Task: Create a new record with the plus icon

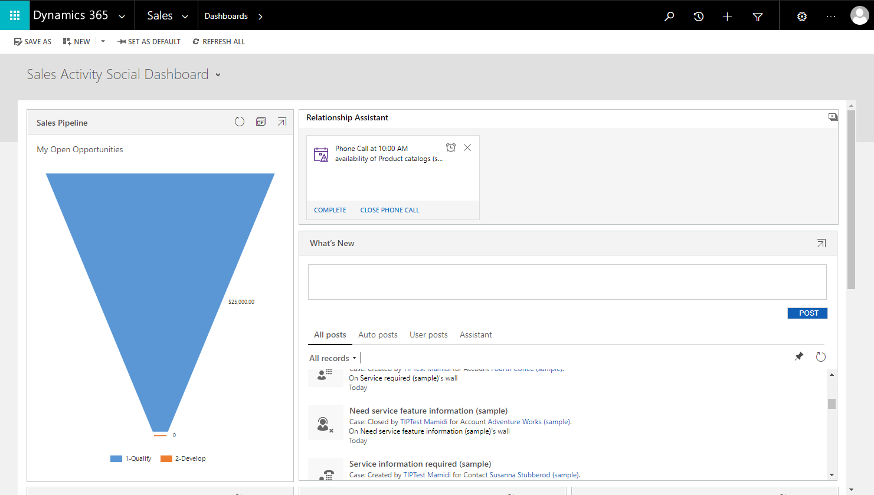Action: [x=728, y=16]
